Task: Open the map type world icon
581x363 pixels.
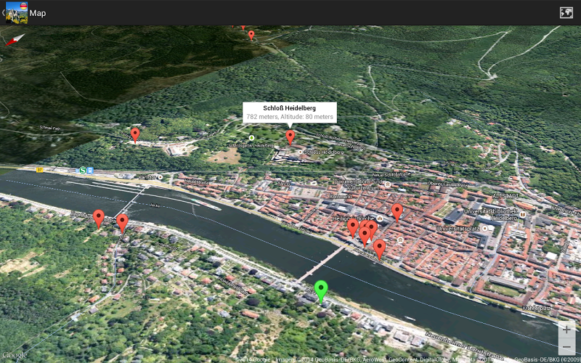Action: pyautogui.click(x=566, y=12)
